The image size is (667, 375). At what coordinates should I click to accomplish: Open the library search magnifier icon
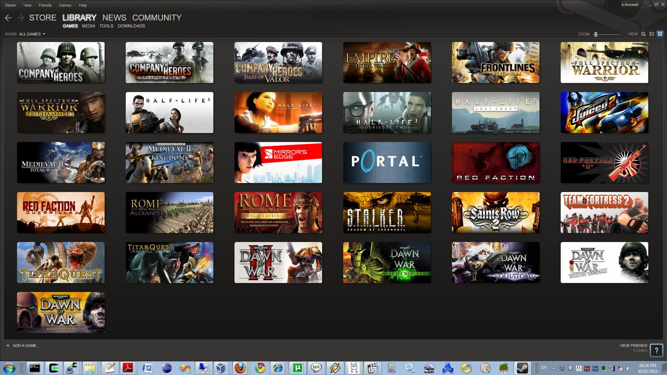[643, 34]
